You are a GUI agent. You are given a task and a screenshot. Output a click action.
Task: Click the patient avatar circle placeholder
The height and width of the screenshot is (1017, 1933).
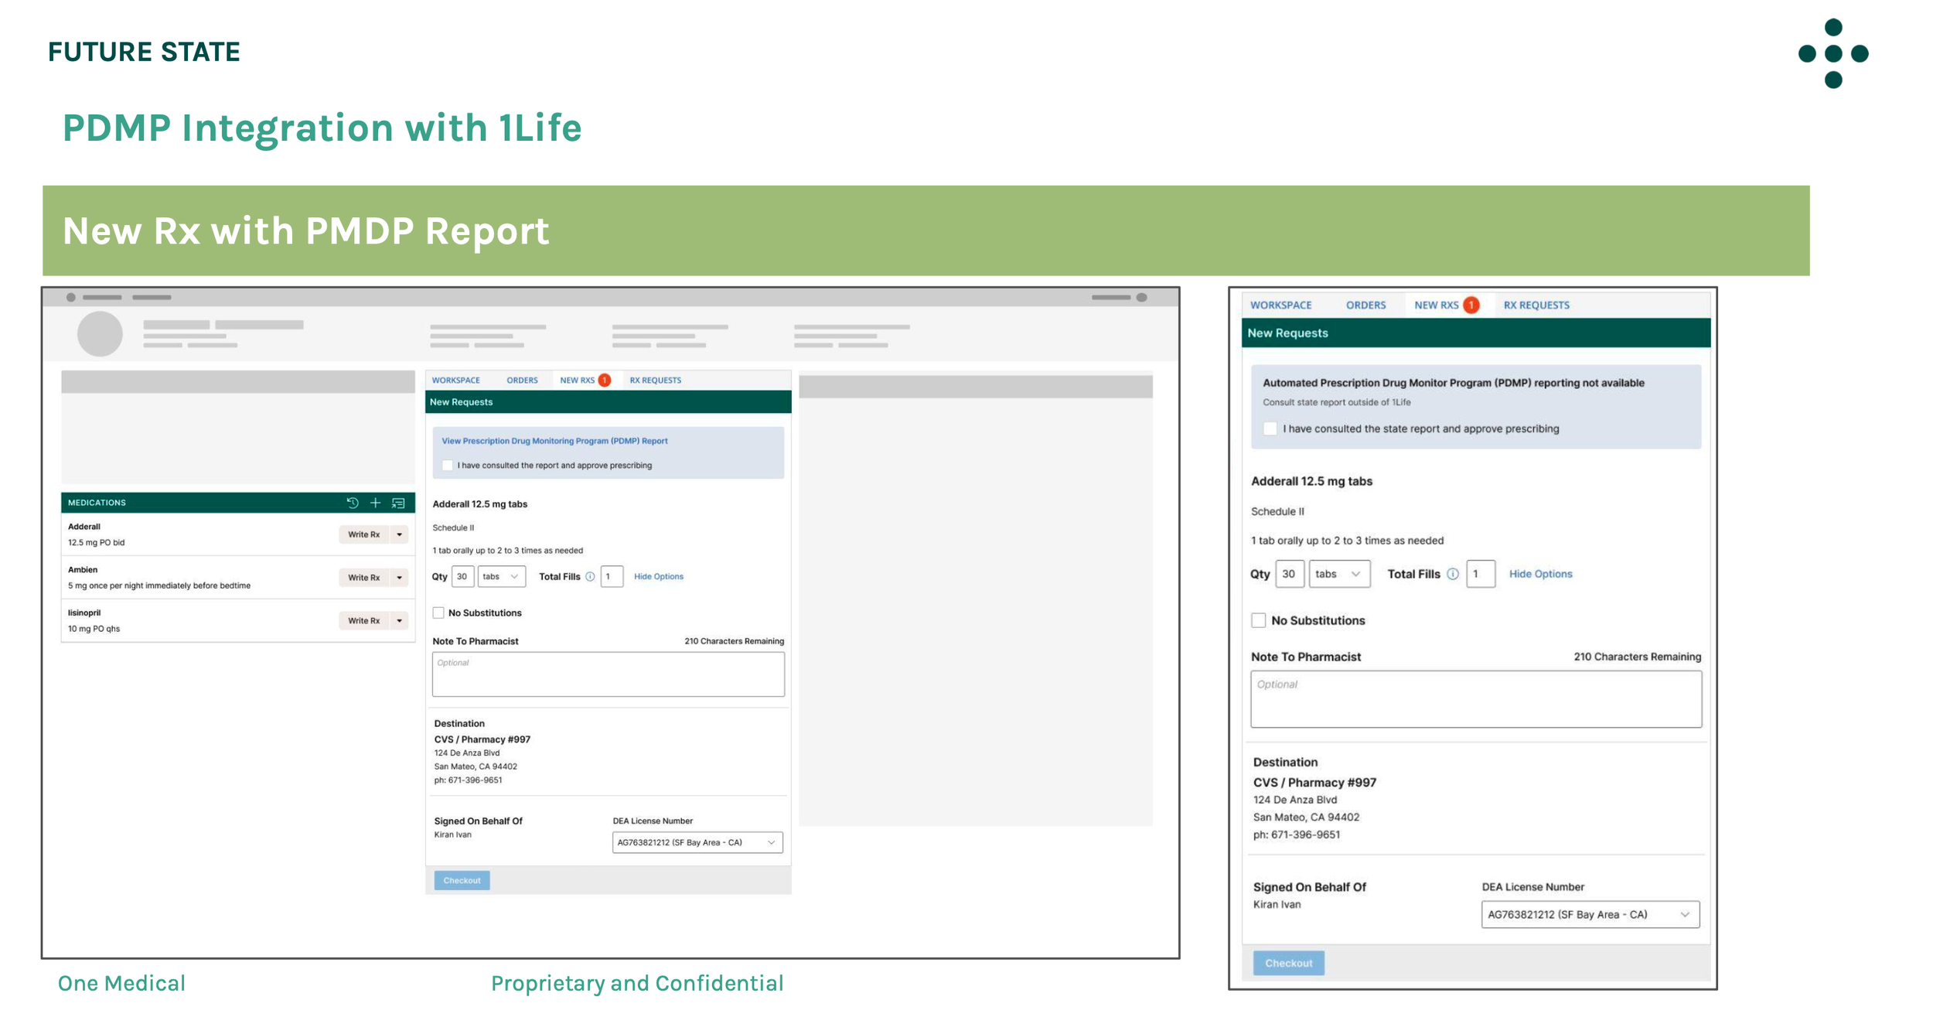pyautogui.click(x=100, y=333)
